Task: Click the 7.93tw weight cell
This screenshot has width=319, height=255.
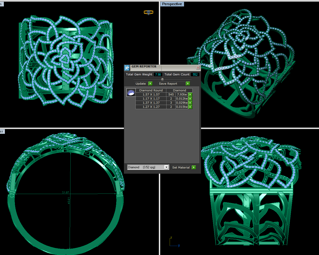Action: 182,94
